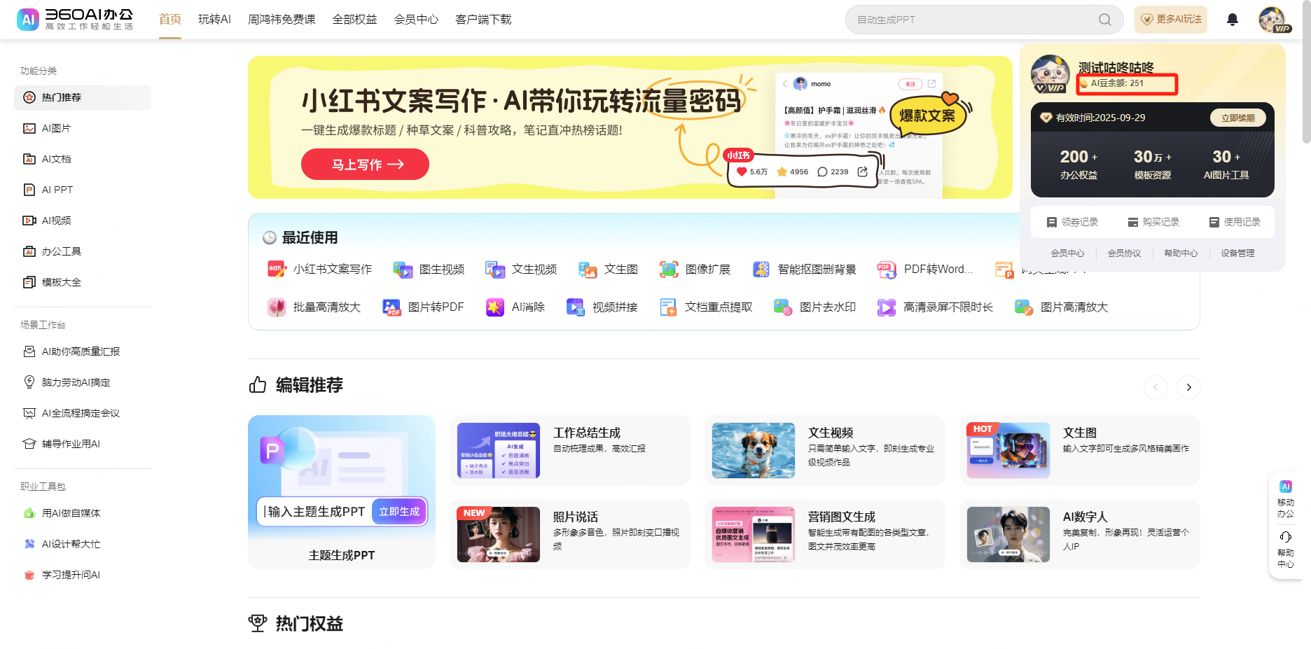Open AI数字人 card thumbnail
Viewport: 1311px width, 649px height.
(x=1008, y=534)
